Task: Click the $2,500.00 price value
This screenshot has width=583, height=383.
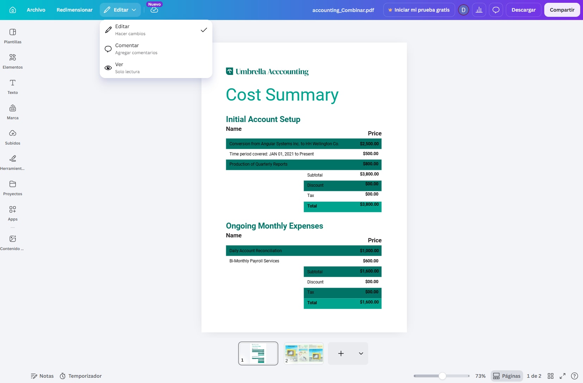Action: [x=369, y=144]
